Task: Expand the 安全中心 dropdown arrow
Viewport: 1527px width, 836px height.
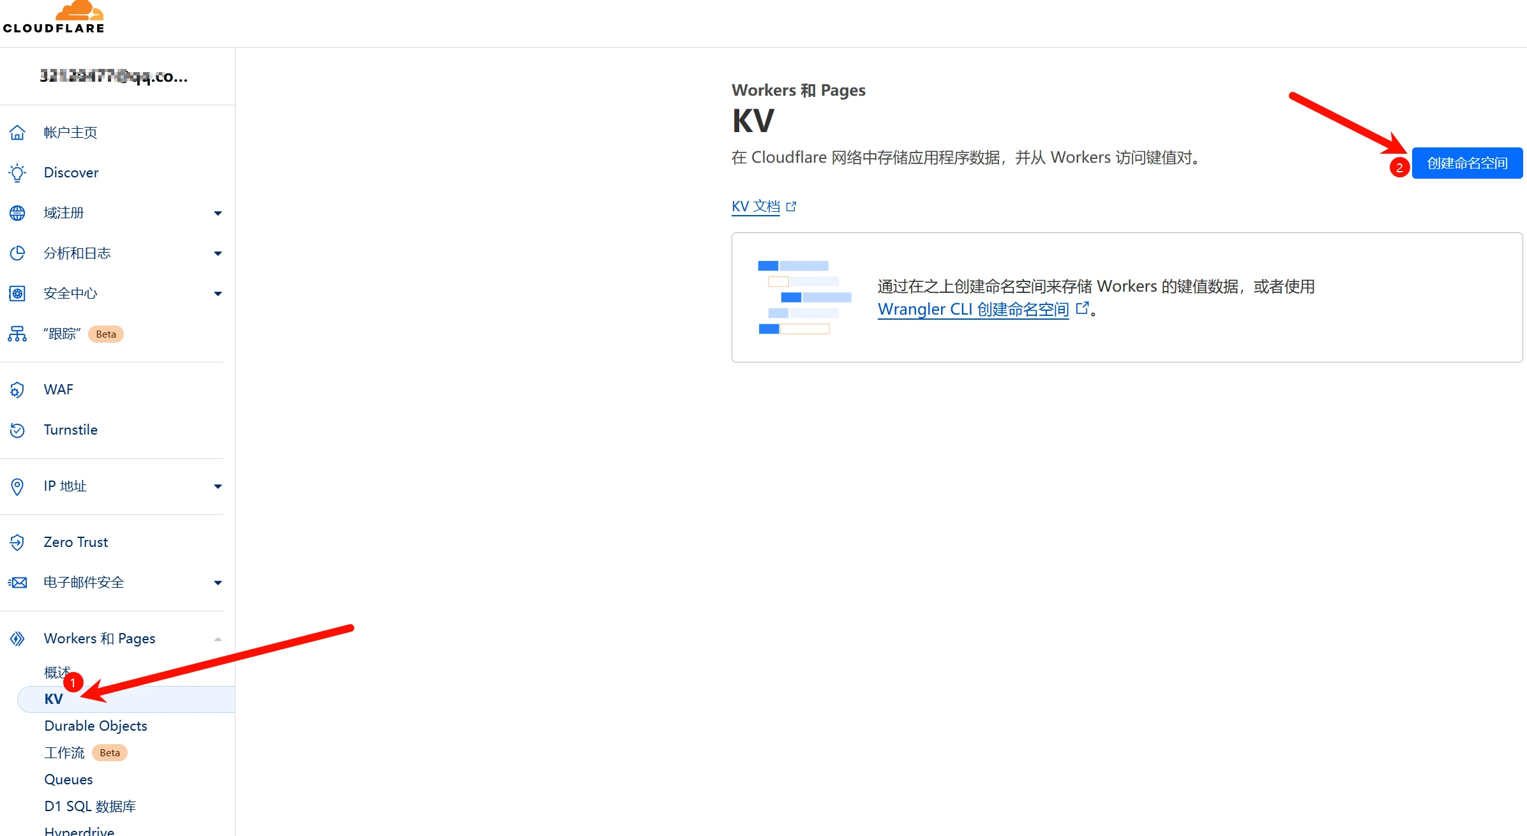Action: point(218,294)
